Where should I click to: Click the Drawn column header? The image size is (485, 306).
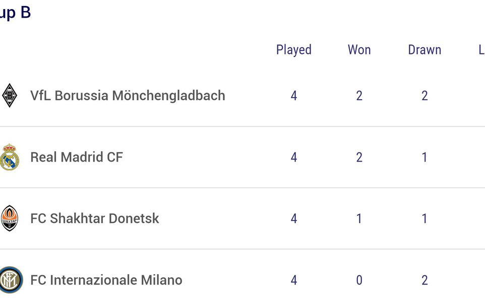(x=425, y=50)
